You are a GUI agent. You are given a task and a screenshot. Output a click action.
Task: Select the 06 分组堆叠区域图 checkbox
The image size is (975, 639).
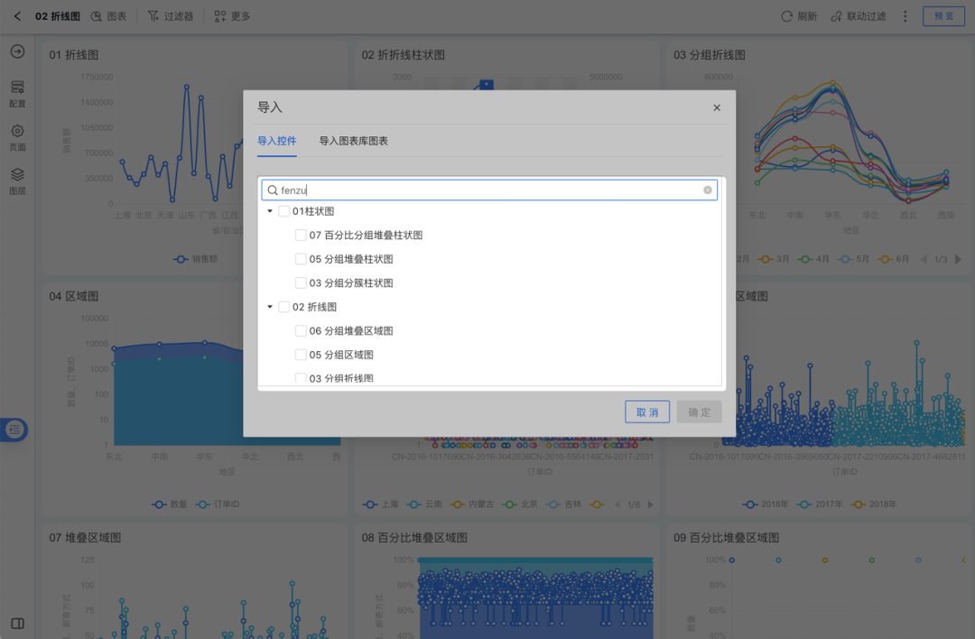tap(301, 330)
